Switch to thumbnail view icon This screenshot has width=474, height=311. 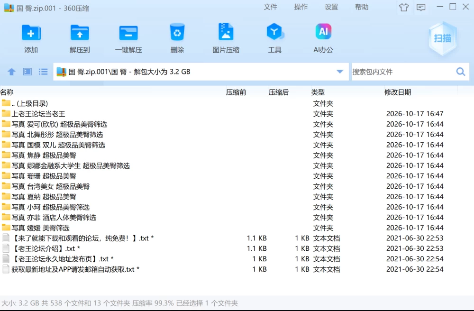click(x=27, y=72)
